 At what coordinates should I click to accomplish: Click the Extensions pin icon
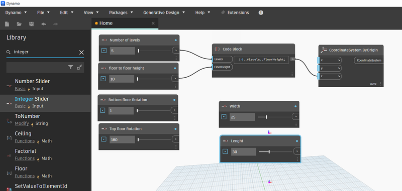pyautogui.click(x=223, y=12)
